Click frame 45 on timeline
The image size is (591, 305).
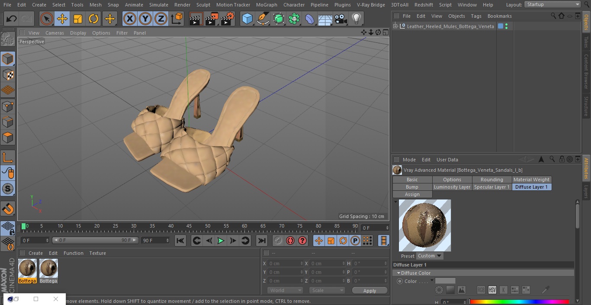click(189, 226)
